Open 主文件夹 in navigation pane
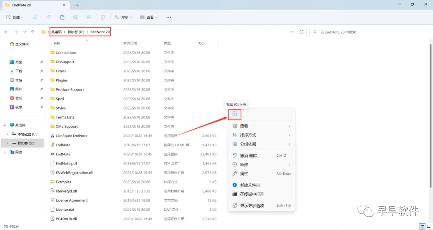 tap(19, 44)
